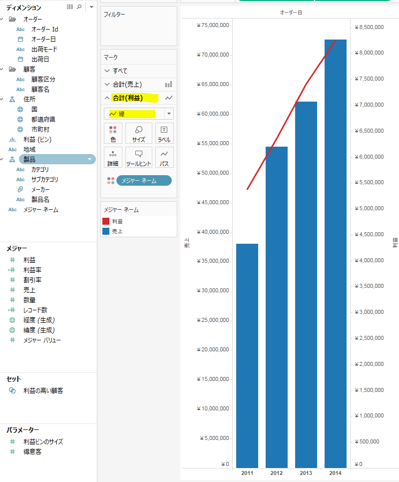Click the ¥8,500,000 label on the 利益 axis
This screenshot has width=399, height=482.
coord(369,27)
